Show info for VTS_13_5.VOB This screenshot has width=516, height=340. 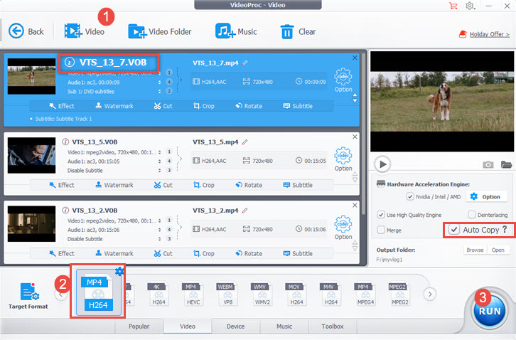tap(65, 142)
